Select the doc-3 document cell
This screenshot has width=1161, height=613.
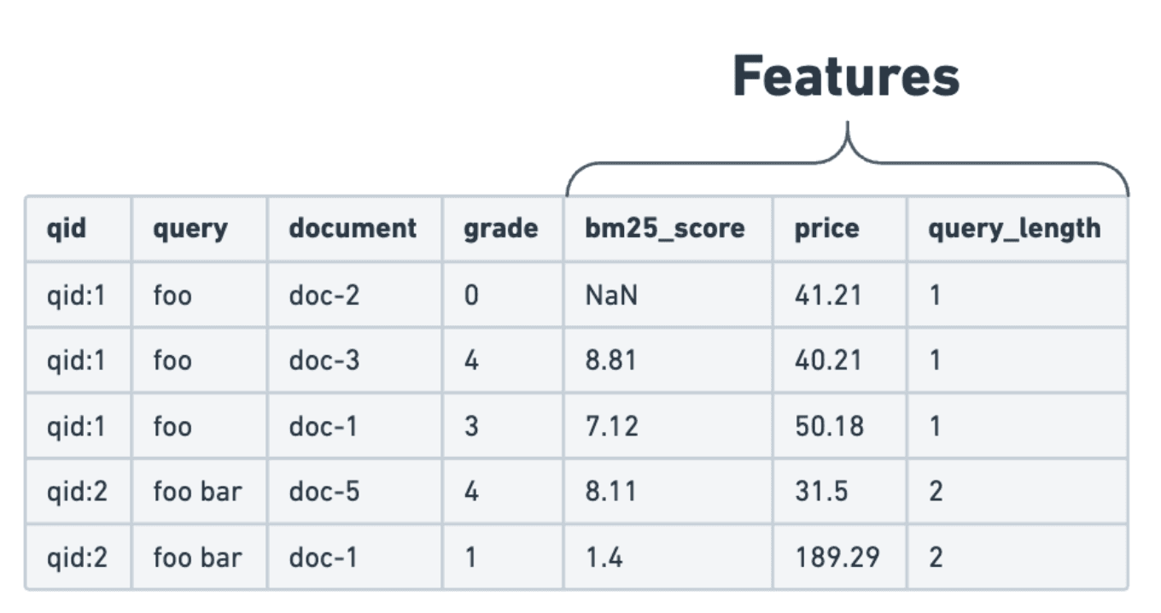(324, 360)
